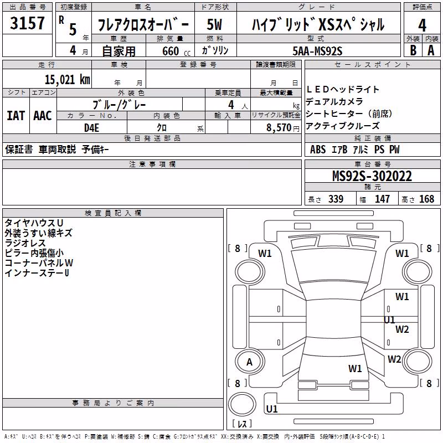Click the spare tire circle labeled レス
443x443 pixels.
[x=242, y=405]
